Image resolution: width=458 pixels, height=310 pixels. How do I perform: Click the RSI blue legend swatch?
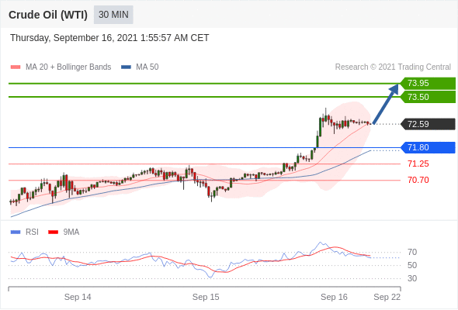tap(16, 232)
